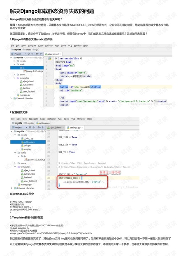This screenshot has height=256, width=181.
Task: Open the Refactor menu in the upper menu bar
Action: tap(49, 45)
